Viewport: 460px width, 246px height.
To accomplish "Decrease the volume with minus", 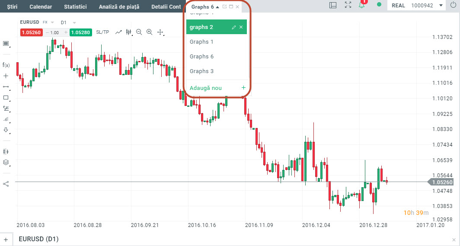I will click(x=47, y=32).
